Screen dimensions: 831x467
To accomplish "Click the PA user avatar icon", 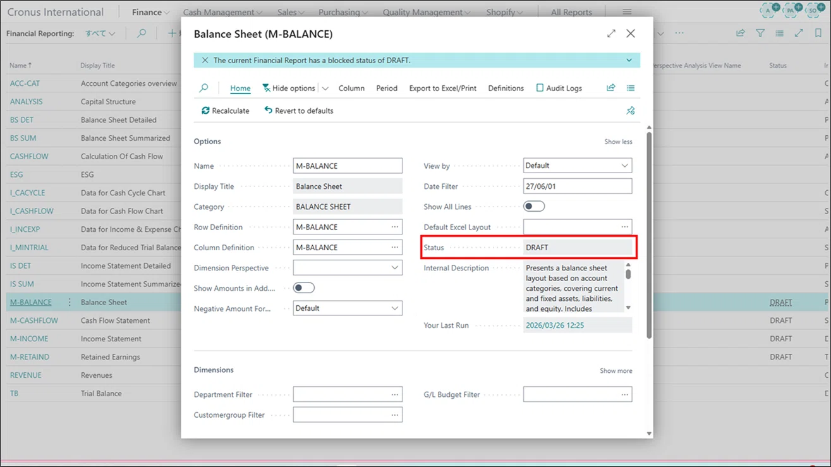I will tap(791, 10).
